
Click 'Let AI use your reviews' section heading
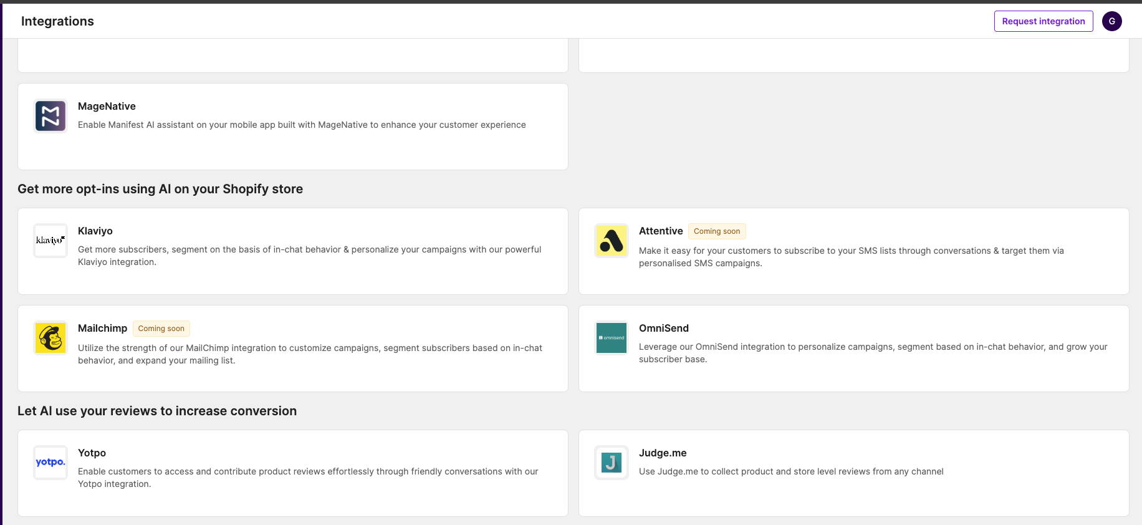[157, 411]
